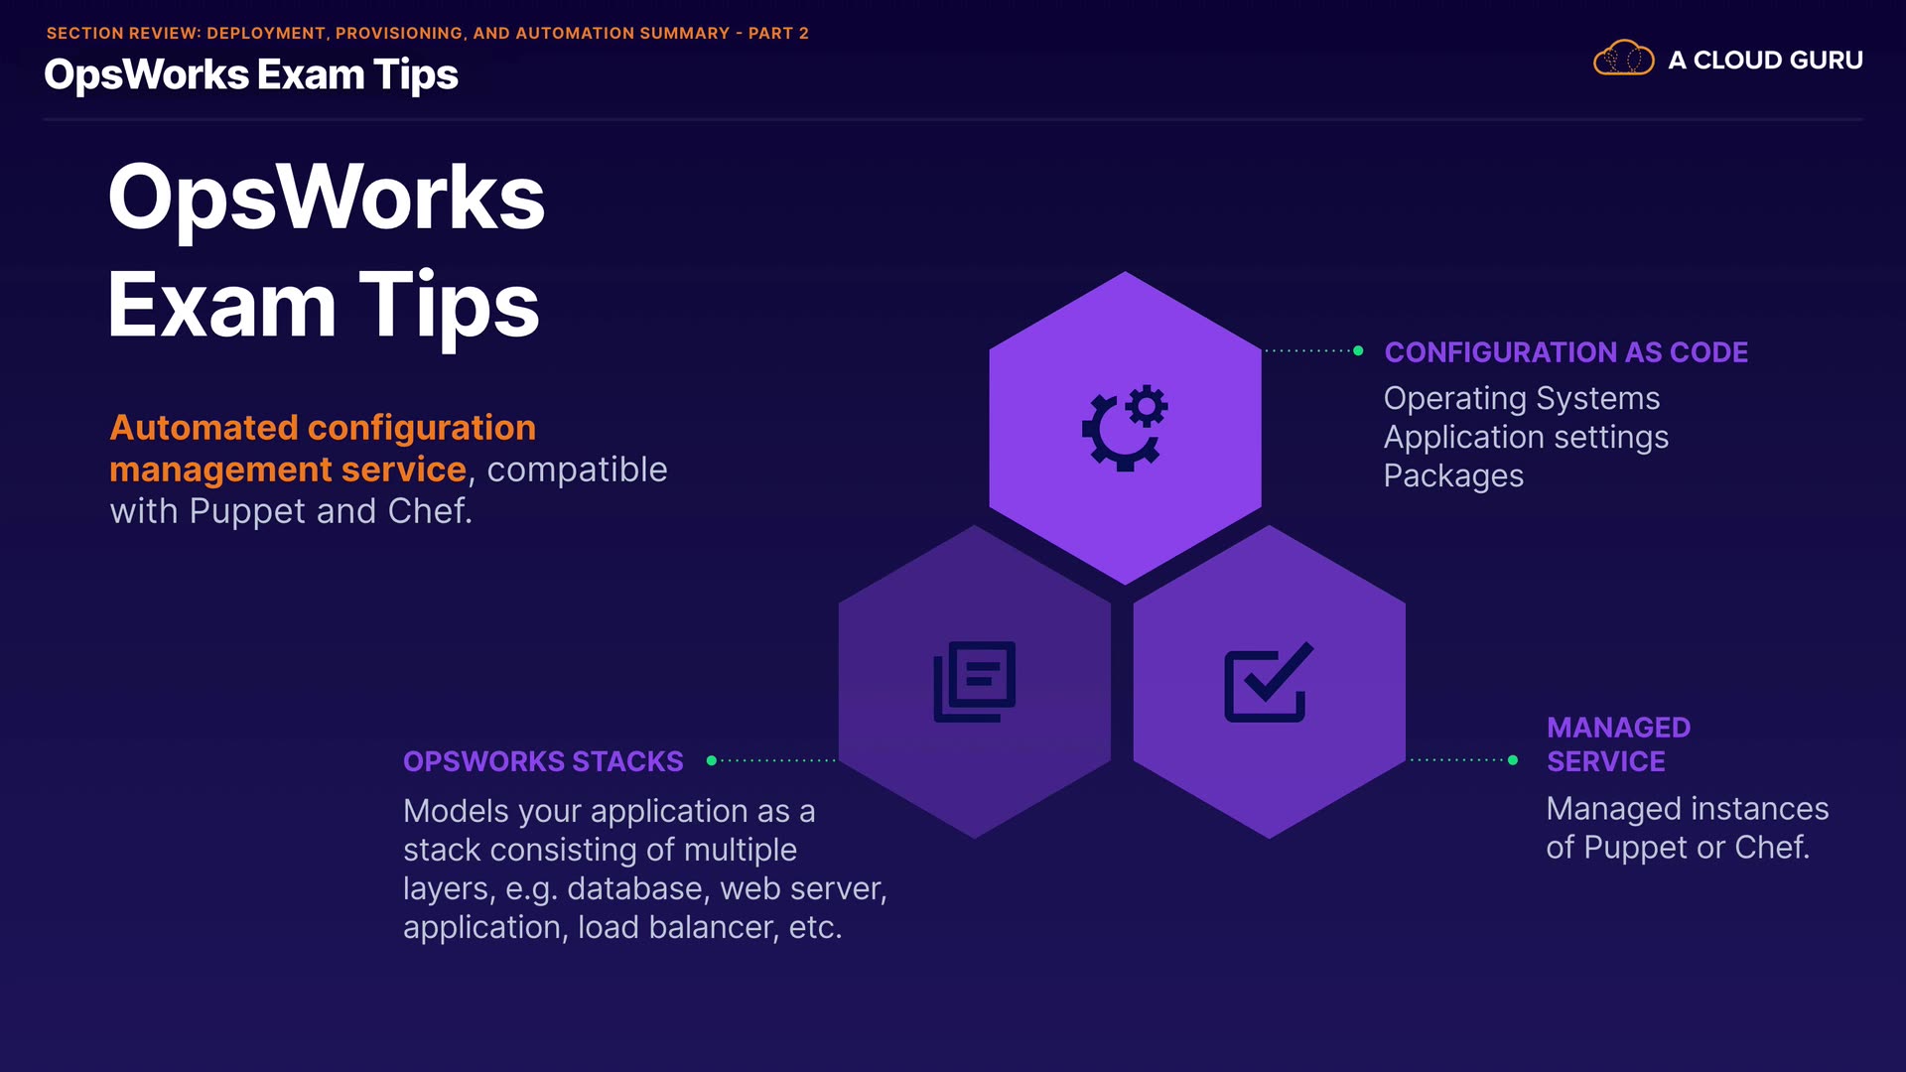Click the checkmark box icon in right hexagon
Image resolution: width=1906 pixels, height=1072 pixels.
[x=1268, y=682]
